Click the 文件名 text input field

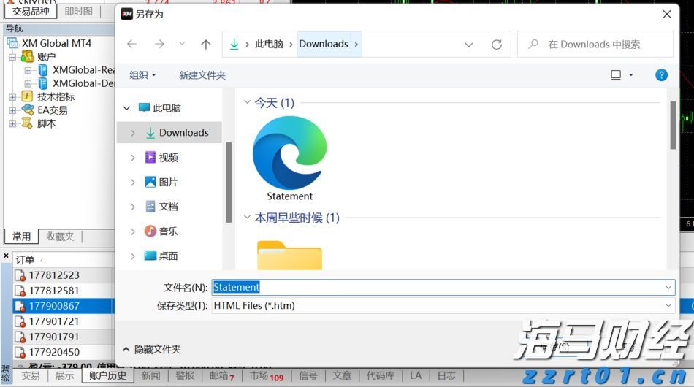pyautogui.click(x=438, y=288)
